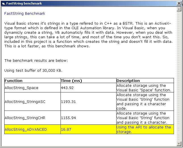Click the 1193.31 time value
Image resolution: width=183 pixels, height=148 pixels.
click(68, 102)
